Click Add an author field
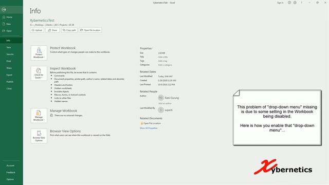The image size is (329, 185). pos(165,103)
